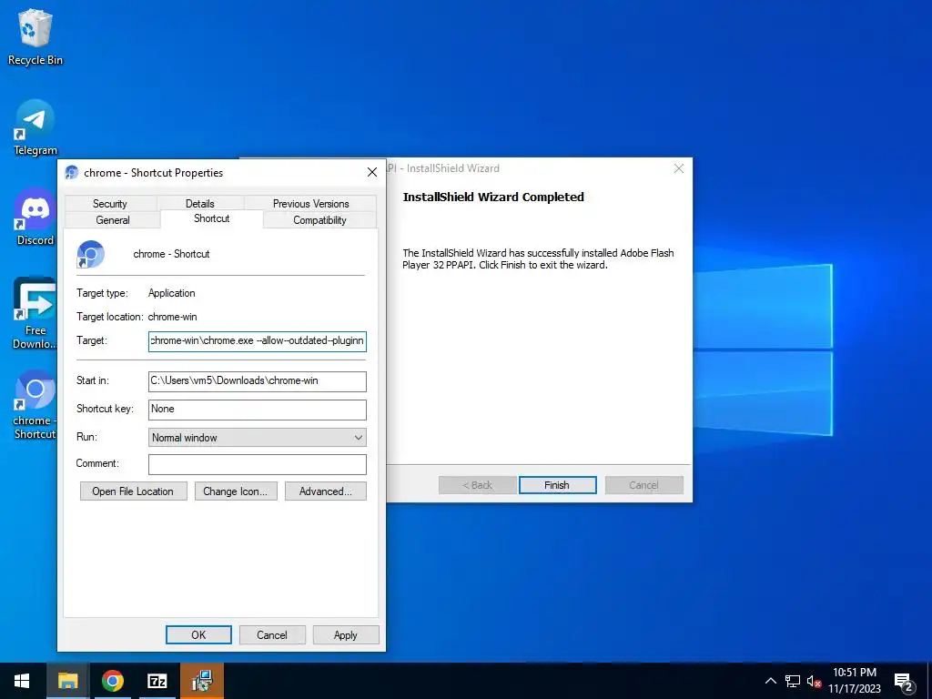Click the chrome icon in properties title bar
Viewport: 932px width, 699px height.
pos(72,172)
